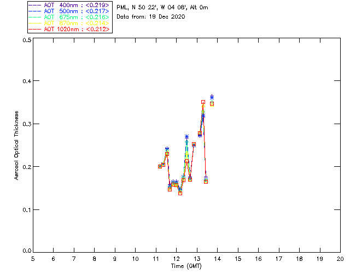Screen dimensions: 350x280
Task: Click the purple dashed line sample in legend
Action: click(x=35, y=5)
